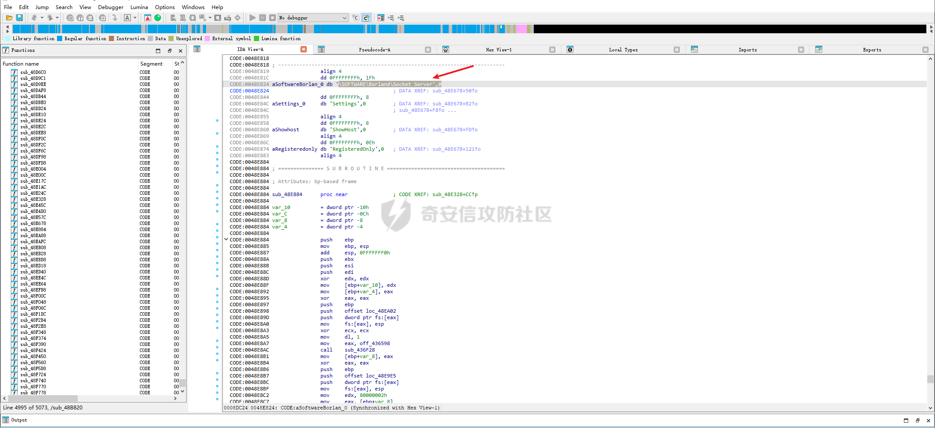Screen dimensions: 935x428
Task: Collapse the sub_48E884 function at push ebp
Action: click(x=226, y=239)
